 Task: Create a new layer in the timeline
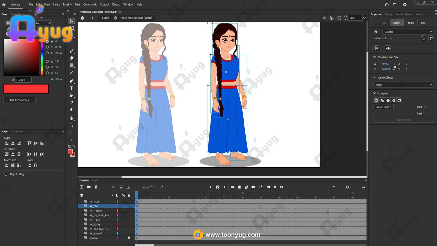pos(81,187)
